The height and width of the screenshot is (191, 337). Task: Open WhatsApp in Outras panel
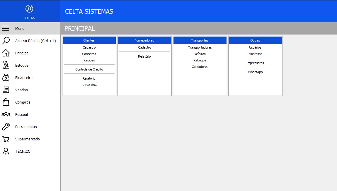pos(255,72)
